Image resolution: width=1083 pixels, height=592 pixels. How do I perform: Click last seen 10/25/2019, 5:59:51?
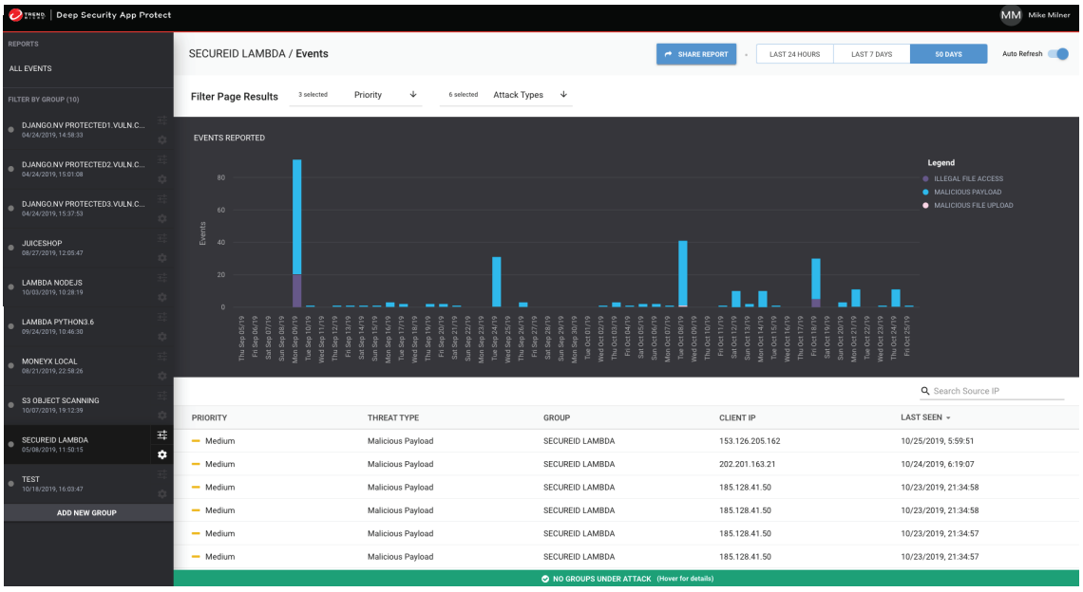938,441
